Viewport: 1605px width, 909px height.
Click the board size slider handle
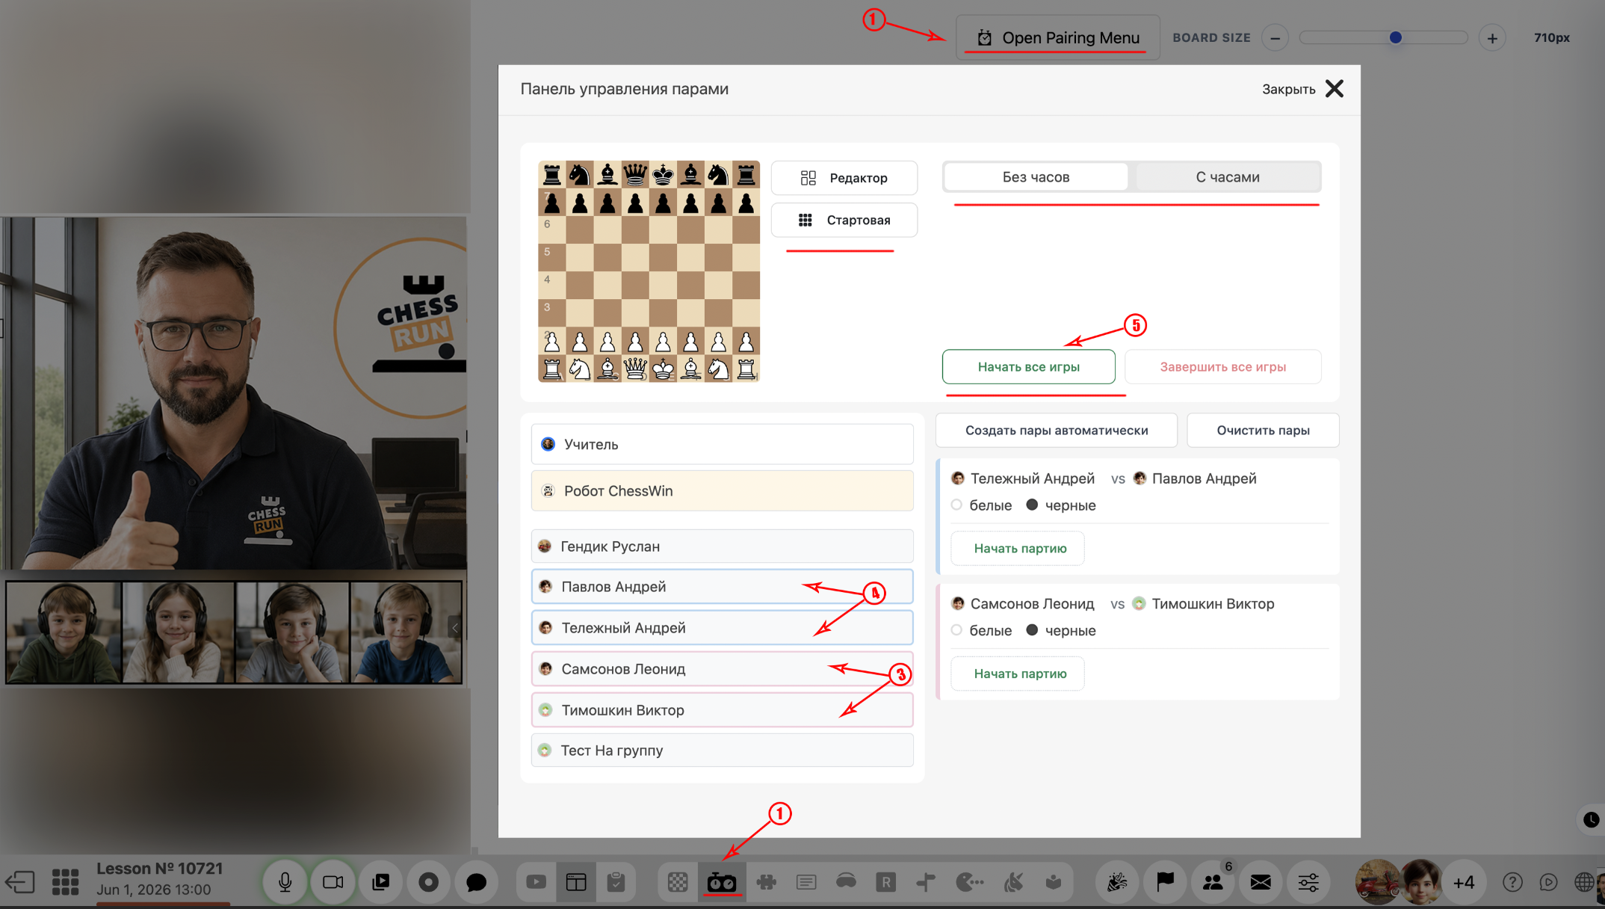1395,37
